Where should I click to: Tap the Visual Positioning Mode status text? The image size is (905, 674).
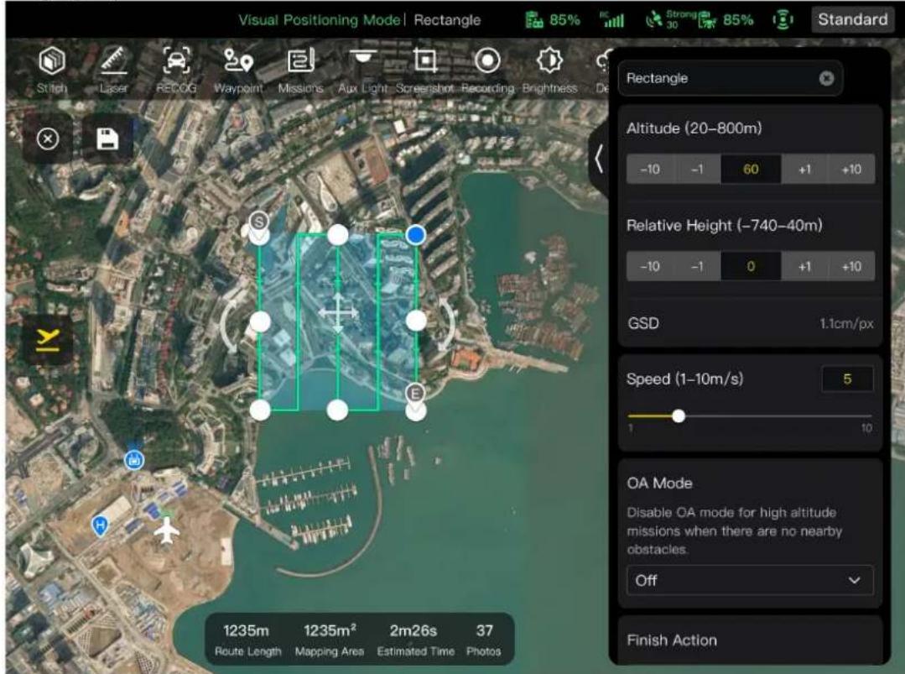click(320, 20)
